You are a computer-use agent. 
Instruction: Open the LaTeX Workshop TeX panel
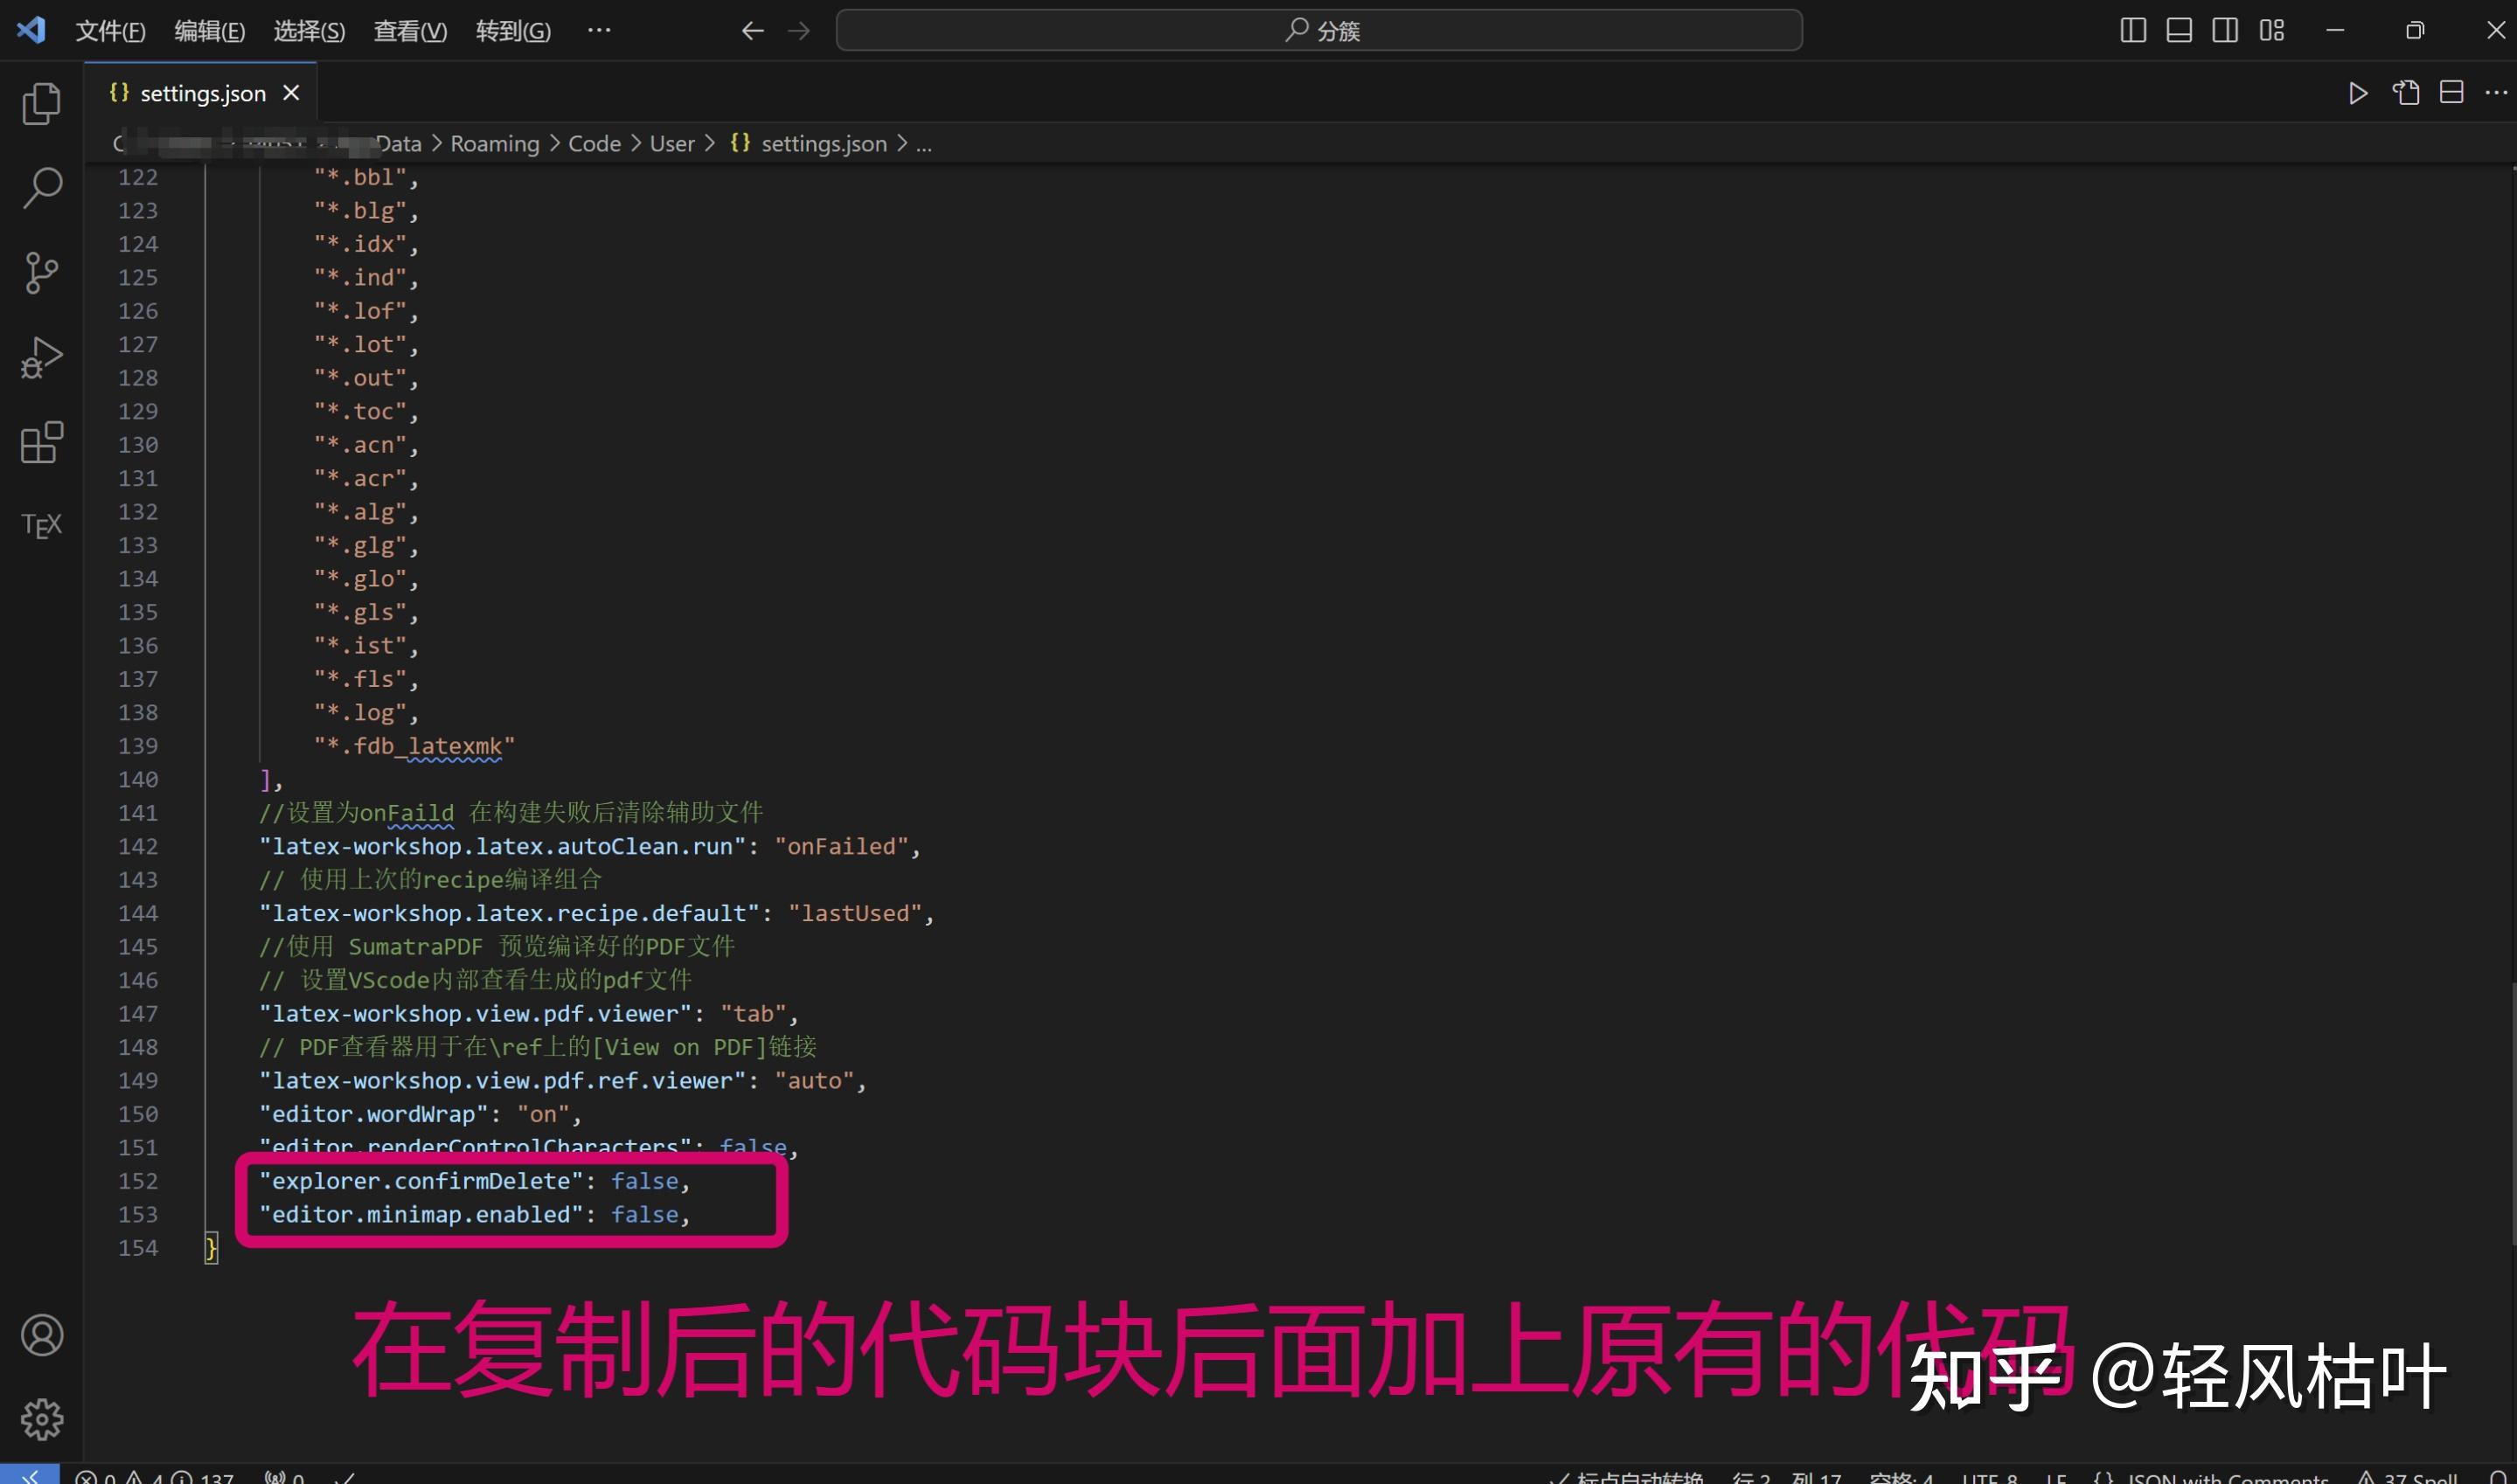[41, 525]
